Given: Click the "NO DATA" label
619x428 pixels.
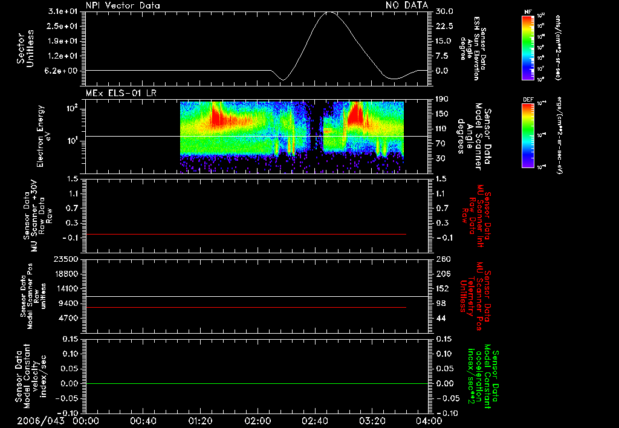Looking at the screenshot, I should 407,5.
